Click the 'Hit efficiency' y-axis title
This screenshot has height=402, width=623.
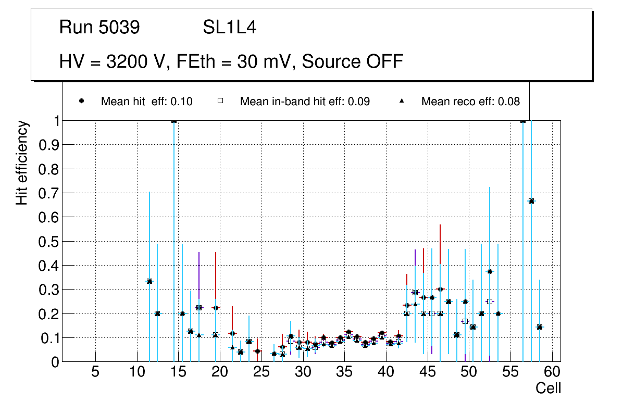[22, 162]
